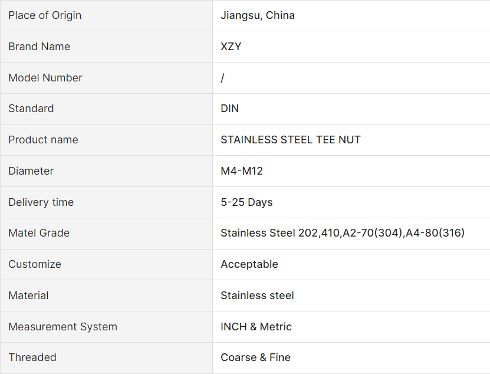Select the "XZY" brand value
Screen dimensions: 490x374
tap(231, 47)
